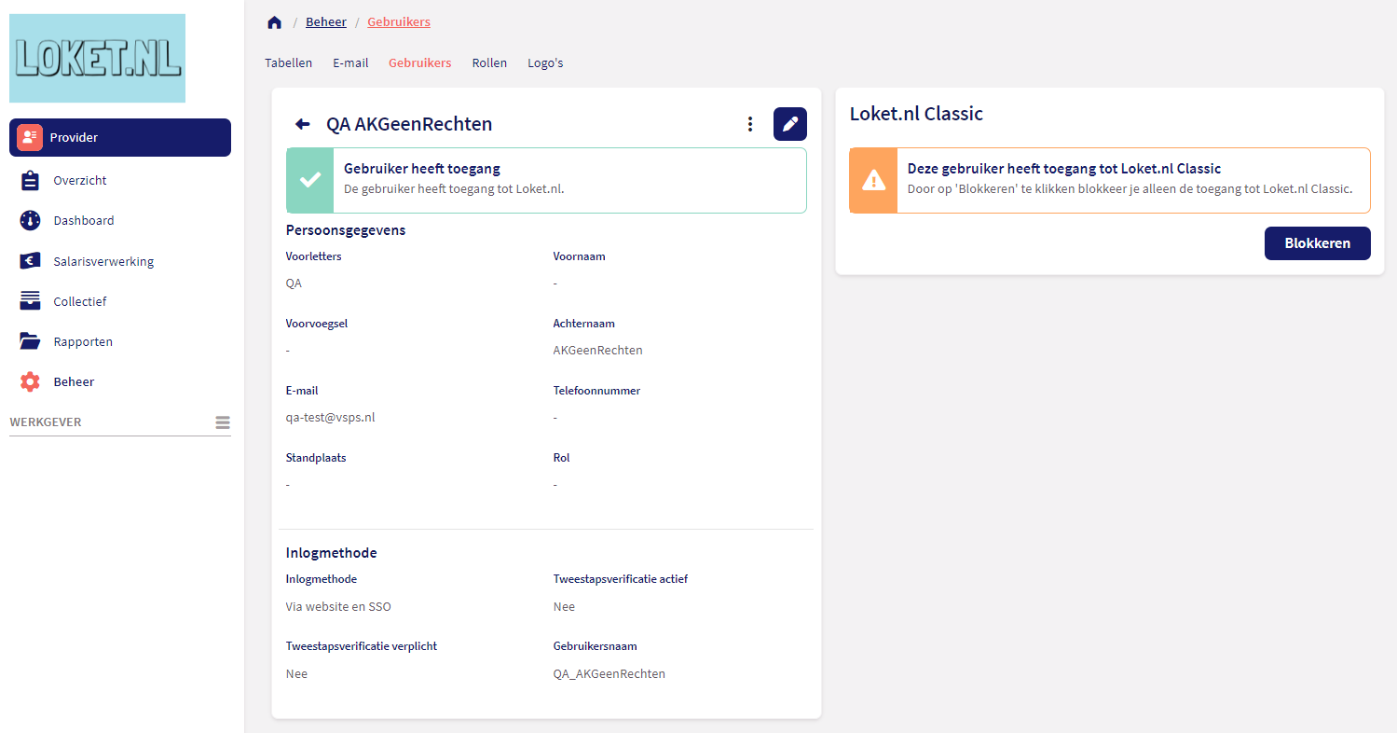Click the Beheer breadcrumb link
Image resolution: width=1397 pixels, height=733 pixels.
(x=326, y=22)
